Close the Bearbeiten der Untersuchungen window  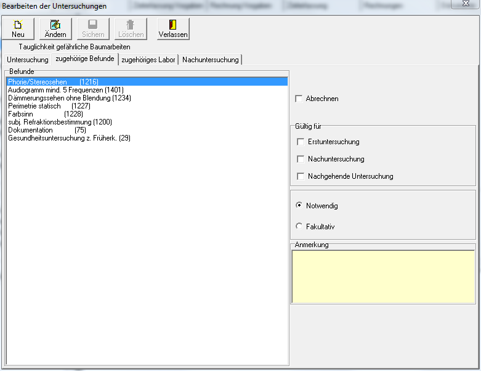(x=466, y=5)
